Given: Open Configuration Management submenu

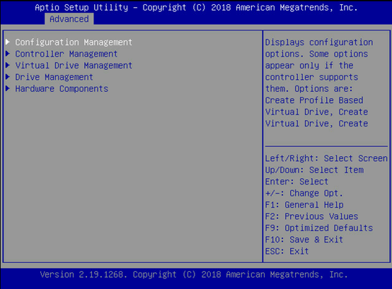Looking at the screenshot, I should (x=74, y=42).
